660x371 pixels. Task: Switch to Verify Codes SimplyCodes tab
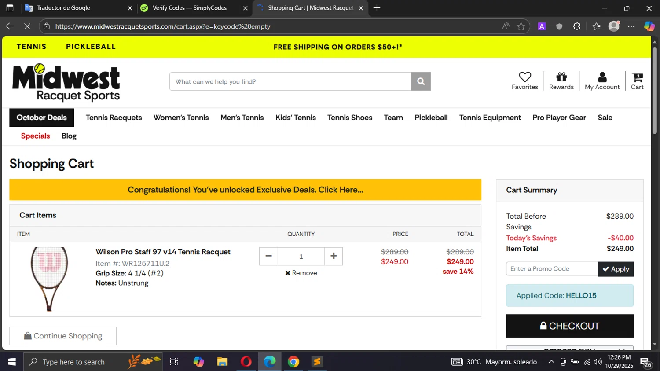(194, 8)
